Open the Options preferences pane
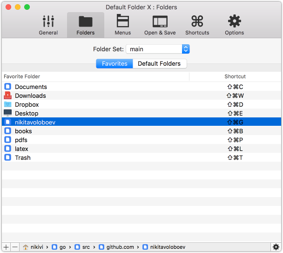This screenshot has width=283, height=253. [234, 25]
